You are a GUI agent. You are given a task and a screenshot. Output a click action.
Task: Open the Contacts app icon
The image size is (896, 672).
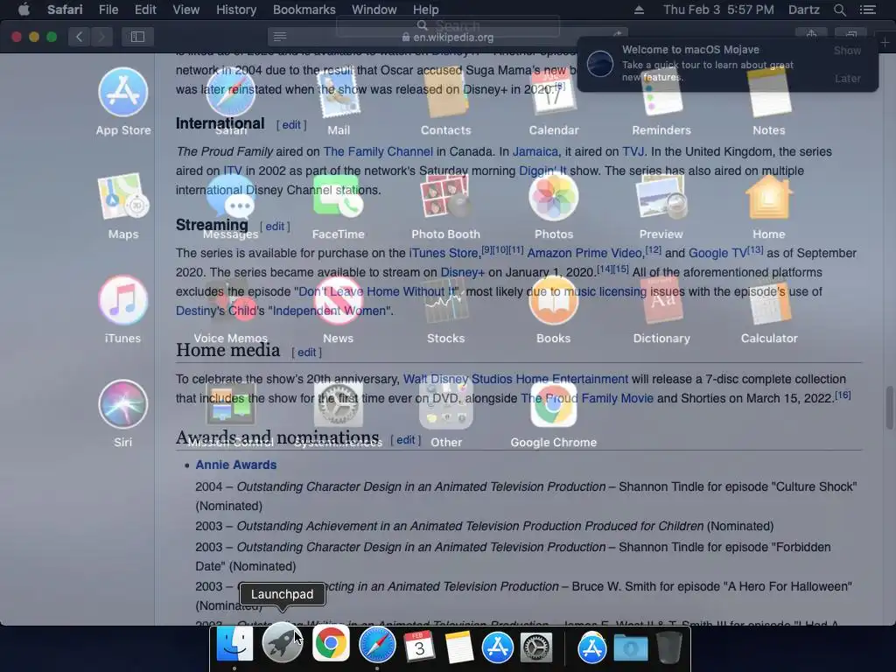click(445, 93)
